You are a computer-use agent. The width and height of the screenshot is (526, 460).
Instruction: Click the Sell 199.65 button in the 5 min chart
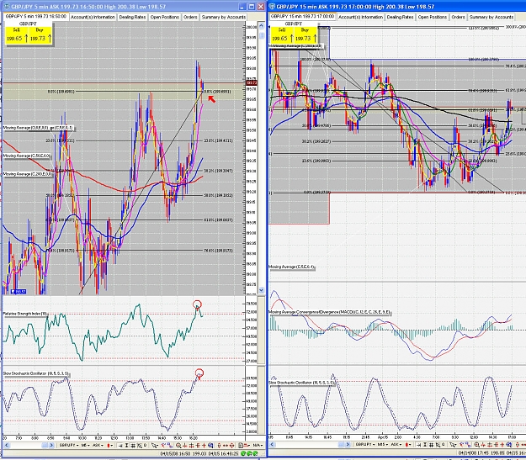tap(17, 34)
